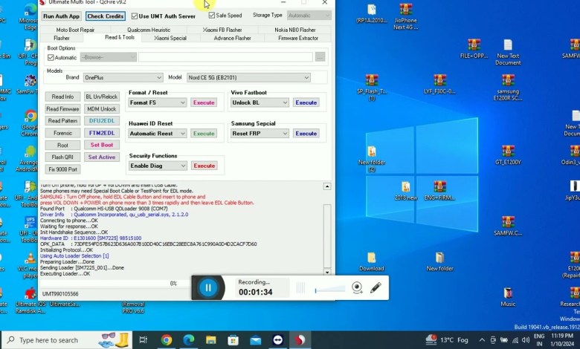Screen dimensions: 580x349
Task: Select the New Text Document desktop icon
Action: pos(508,53)
